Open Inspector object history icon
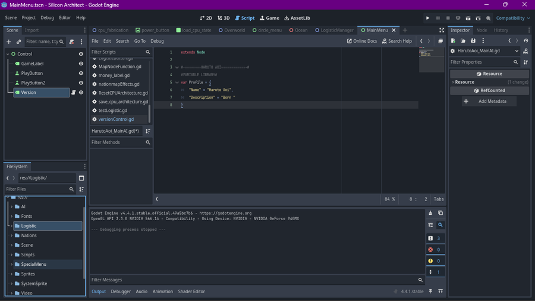This screenshot has height=301, width=535. click(x=526, y=41)
